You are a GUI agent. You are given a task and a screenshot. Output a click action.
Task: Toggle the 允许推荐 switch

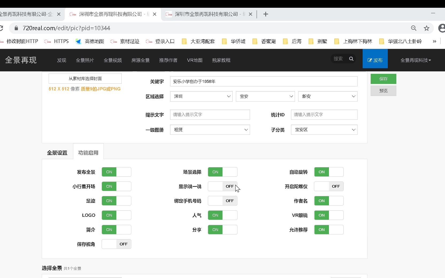coord(329,230)
